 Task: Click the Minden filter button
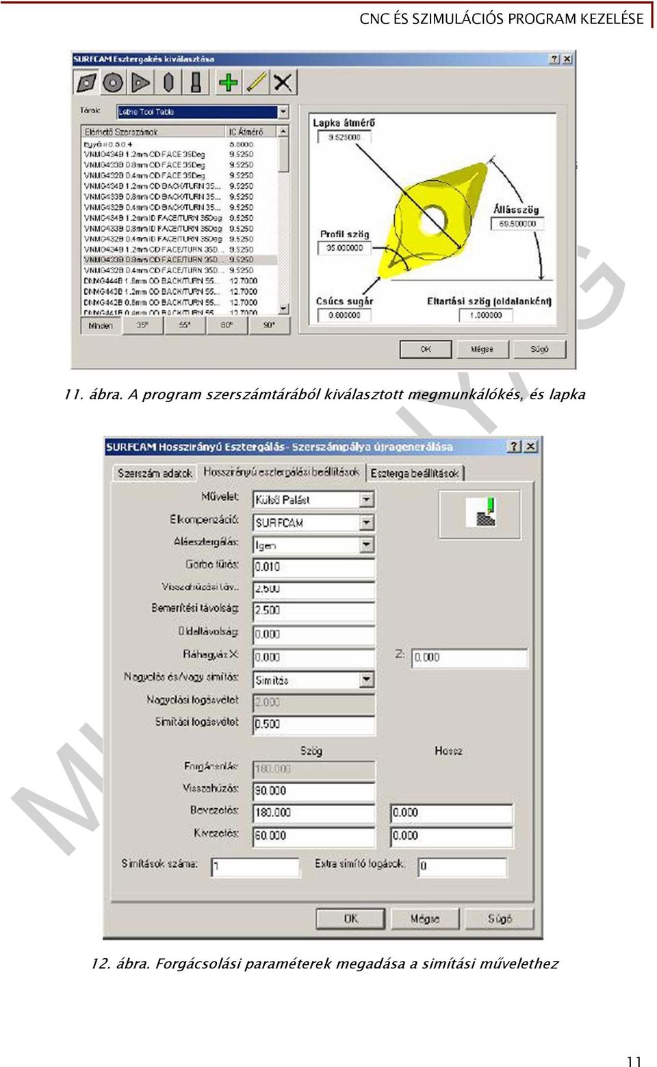click(x=101, y=326)
